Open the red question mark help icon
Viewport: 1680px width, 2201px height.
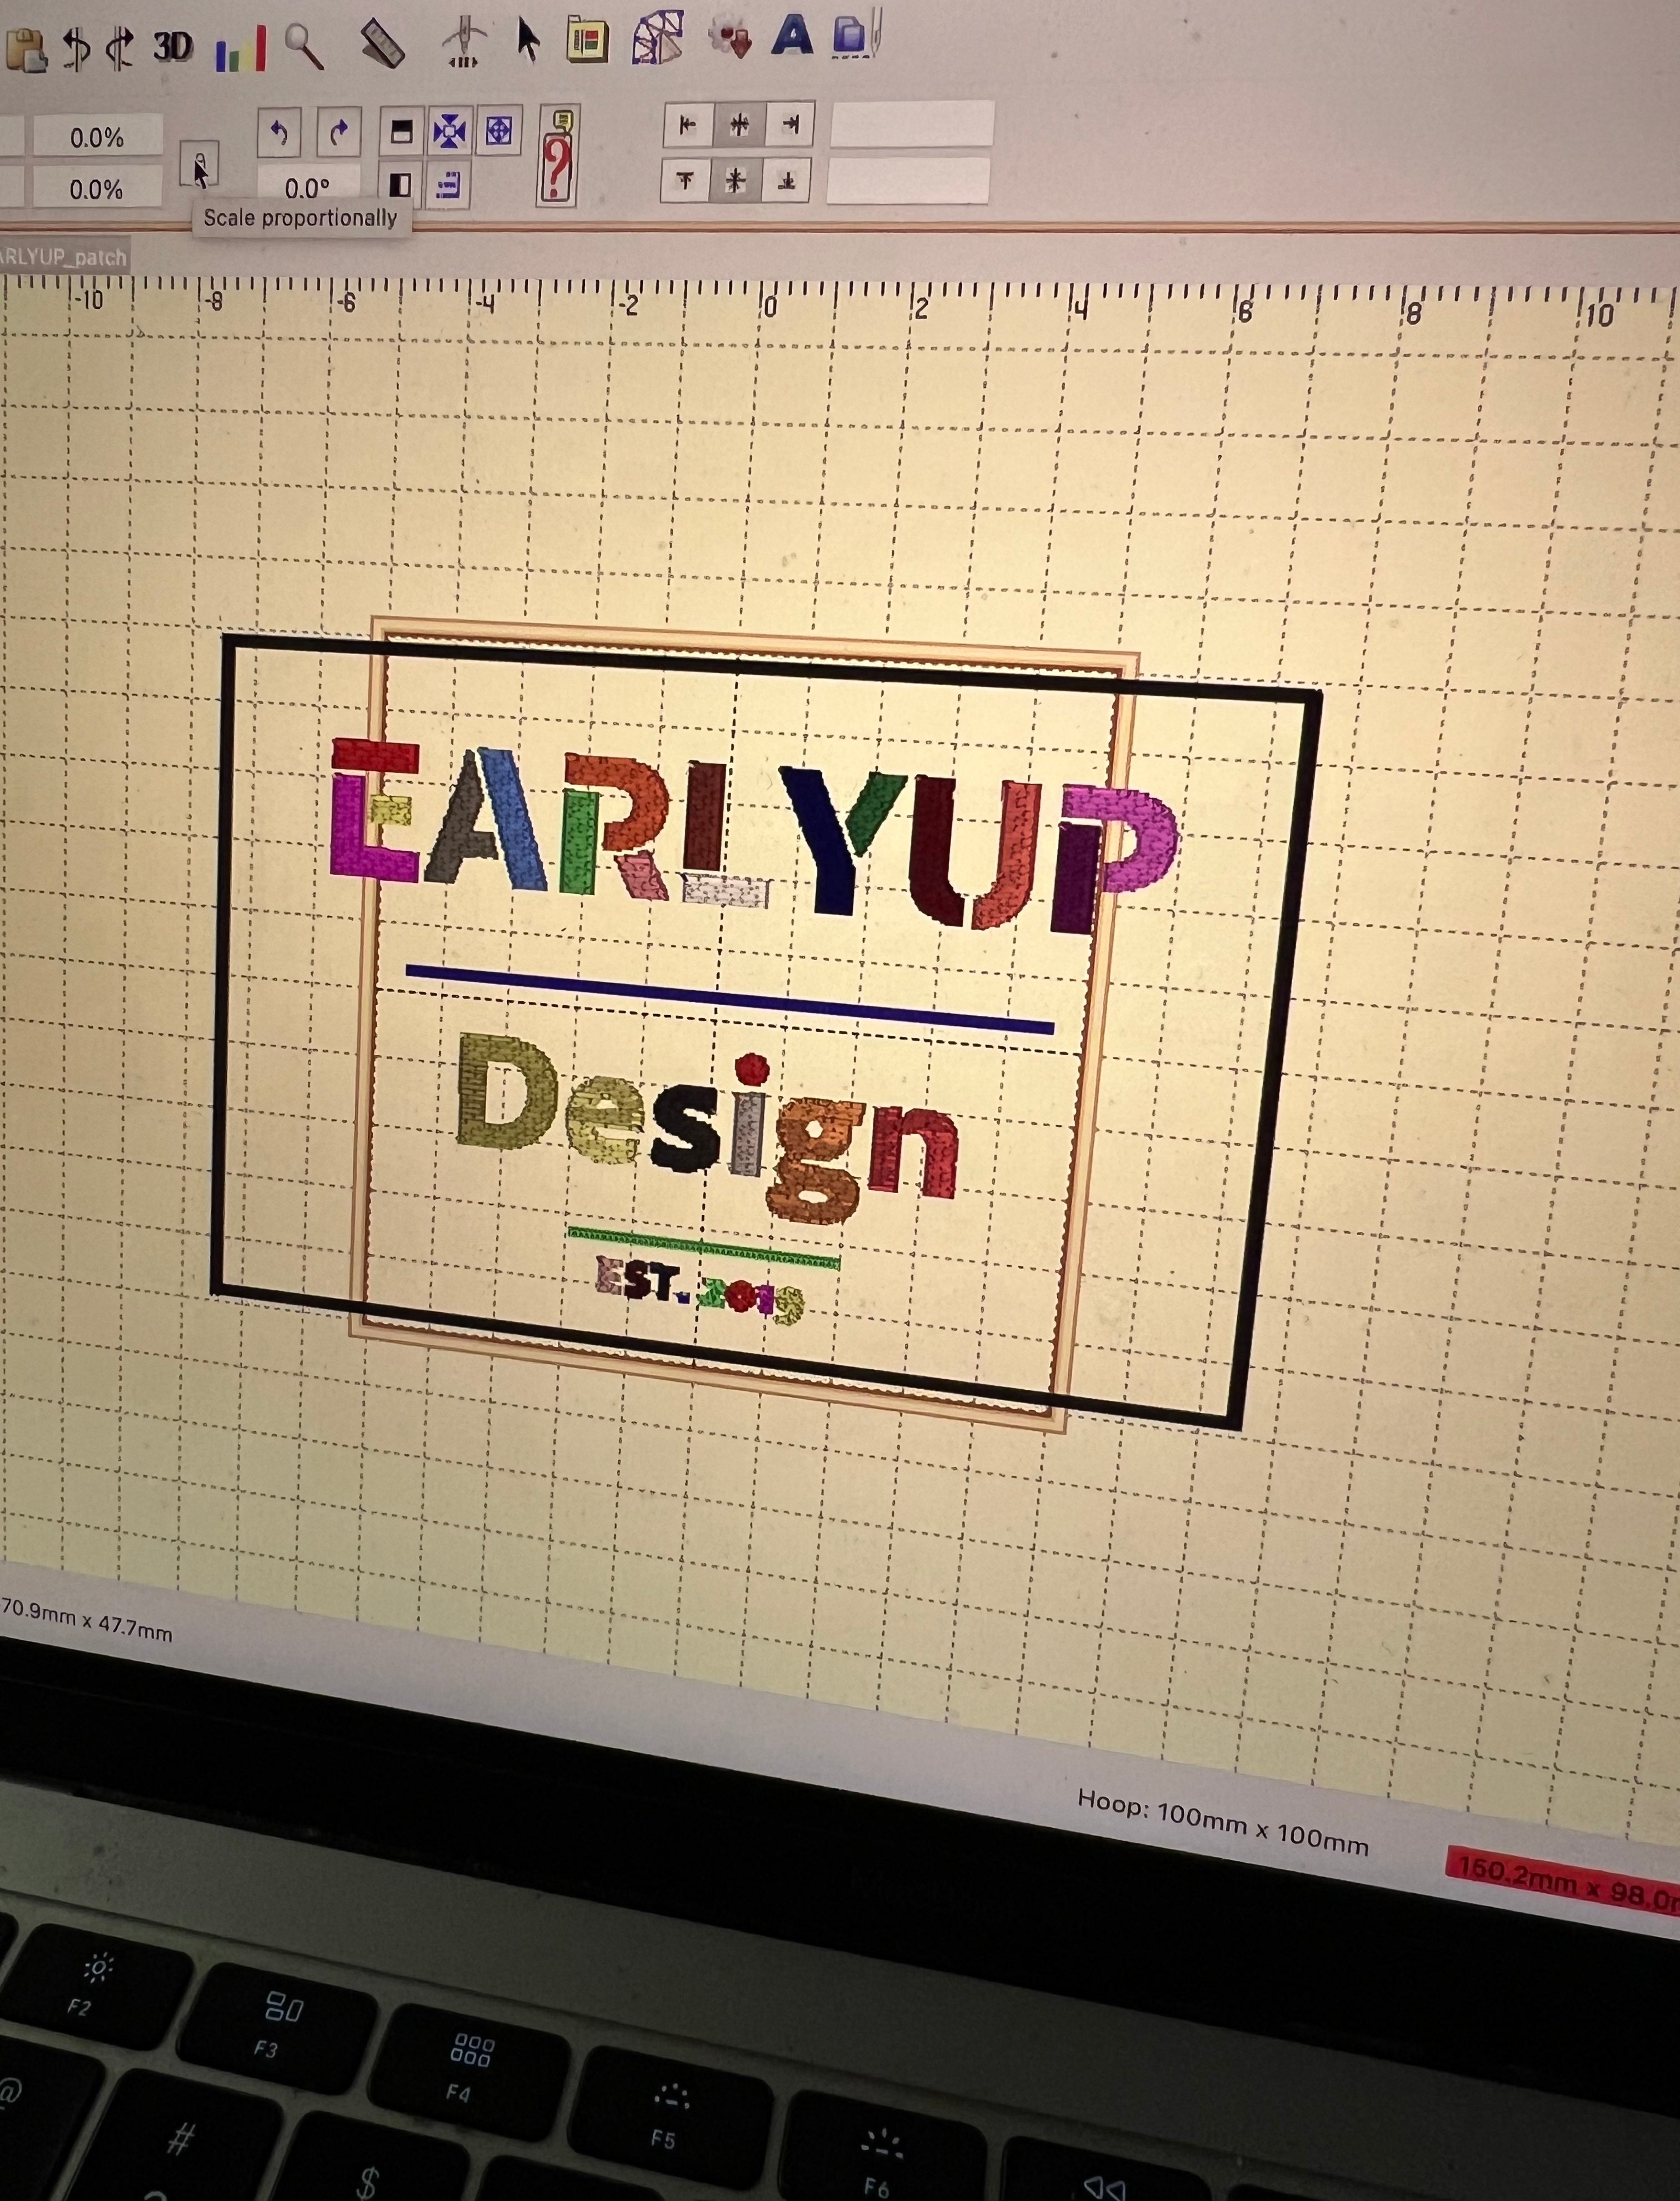click(557, 157)
